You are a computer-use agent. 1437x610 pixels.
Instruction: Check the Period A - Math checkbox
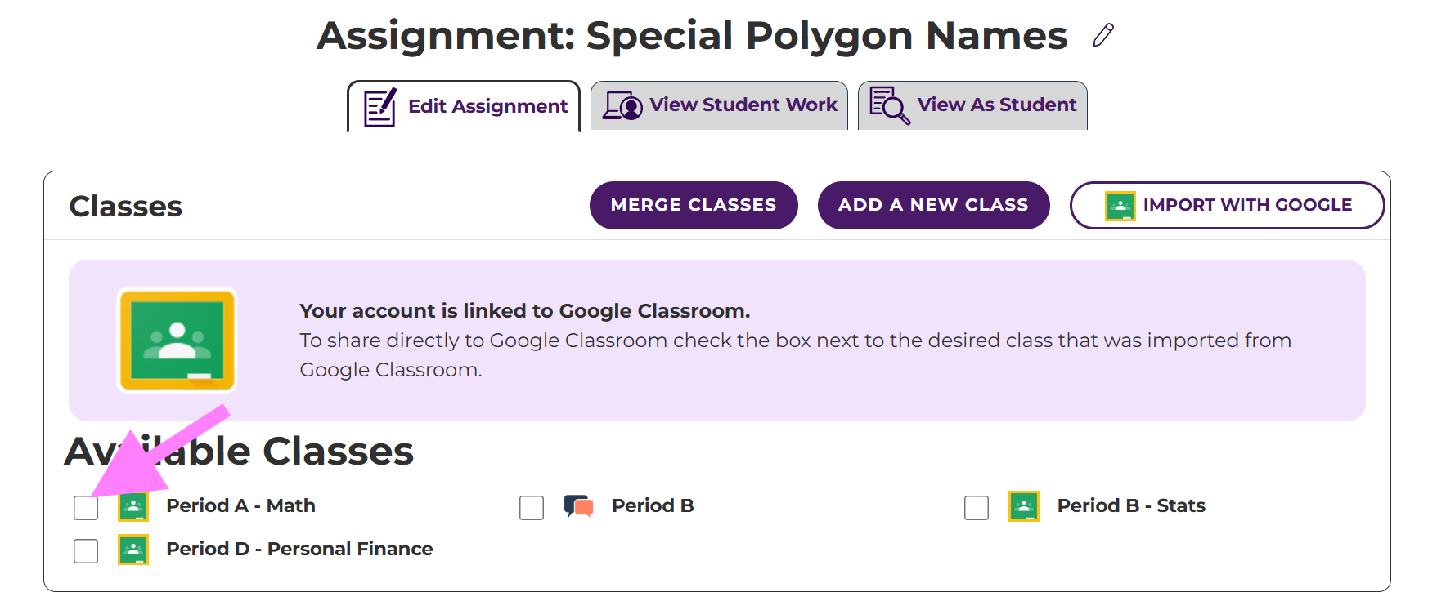pyautogui.click(x=86, y=508)
